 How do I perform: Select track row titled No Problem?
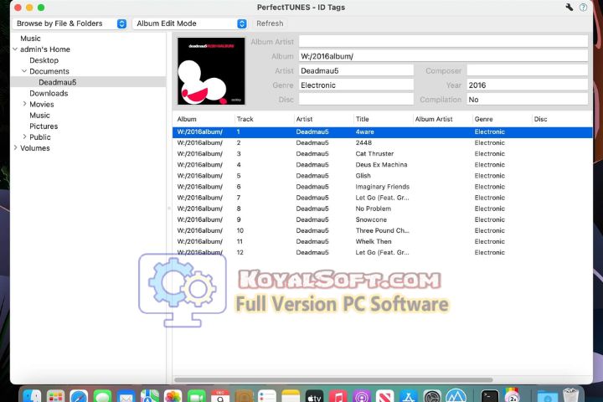pyautogui.click(x=382, y=209)
